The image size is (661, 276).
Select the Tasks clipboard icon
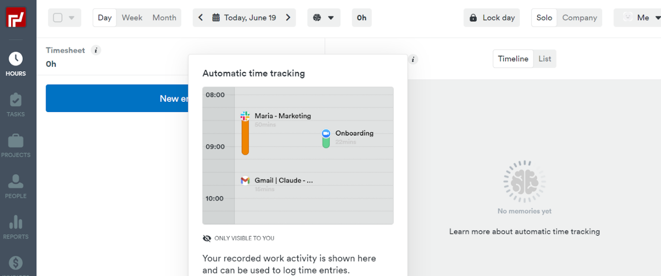coord(15,103)
